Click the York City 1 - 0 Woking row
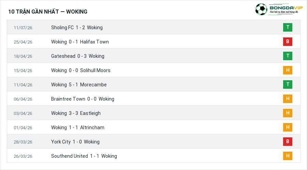This screenshot has height=170, width=307. tap(154, 141)
